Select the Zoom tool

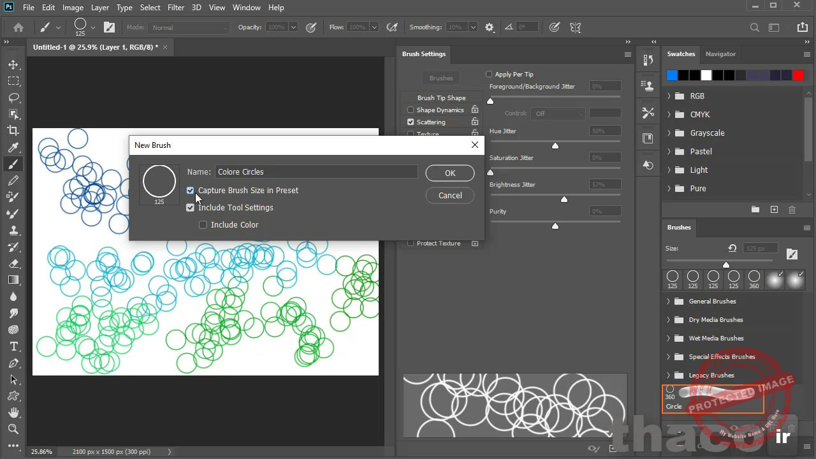coord(13,429)
